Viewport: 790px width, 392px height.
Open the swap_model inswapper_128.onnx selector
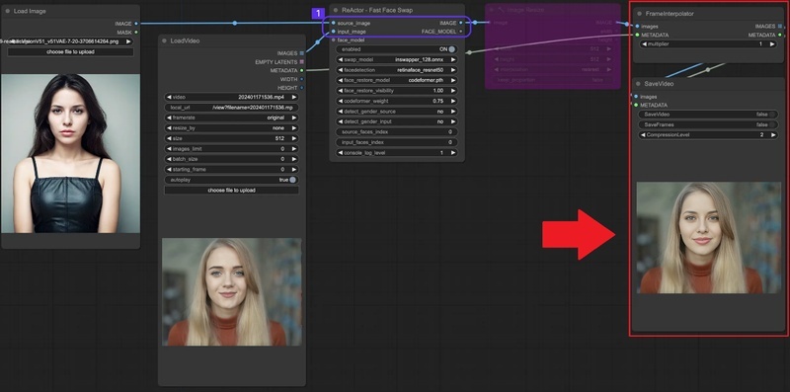(397, 59)
